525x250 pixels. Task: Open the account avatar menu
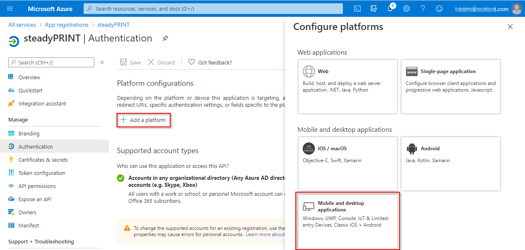pos(516,9)
